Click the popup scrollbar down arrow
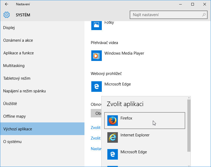This screenshot has height=167, width=211. pos(189,166)
